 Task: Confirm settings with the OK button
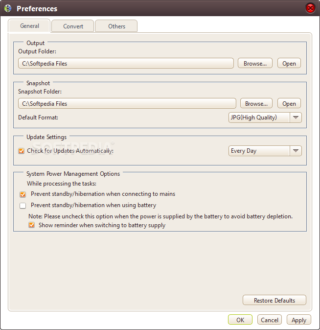pos(240,320)
